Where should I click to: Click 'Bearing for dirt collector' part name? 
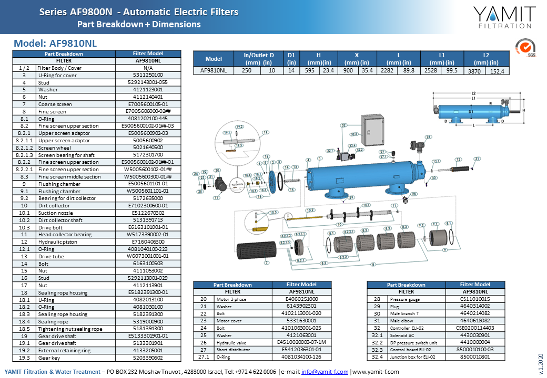pyautogui.click(x=67, y=198)
